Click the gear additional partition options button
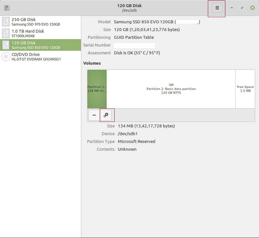Image resolution: width=259 pixels, height=238 pixels. coord(106,115)
